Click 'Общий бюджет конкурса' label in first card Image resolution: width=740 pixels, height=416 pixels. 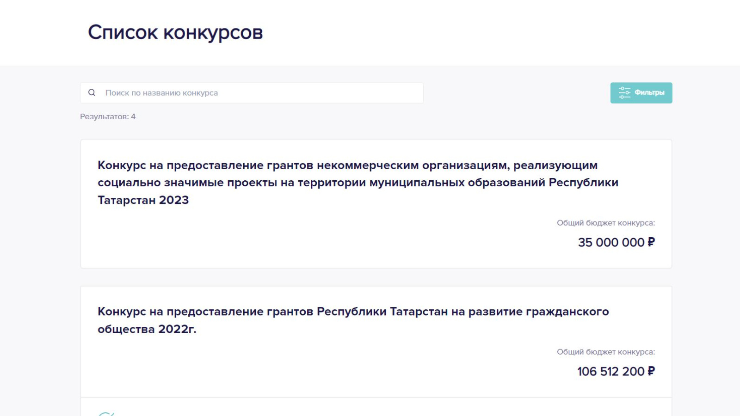pyautogui.click(x=605, y=223)
